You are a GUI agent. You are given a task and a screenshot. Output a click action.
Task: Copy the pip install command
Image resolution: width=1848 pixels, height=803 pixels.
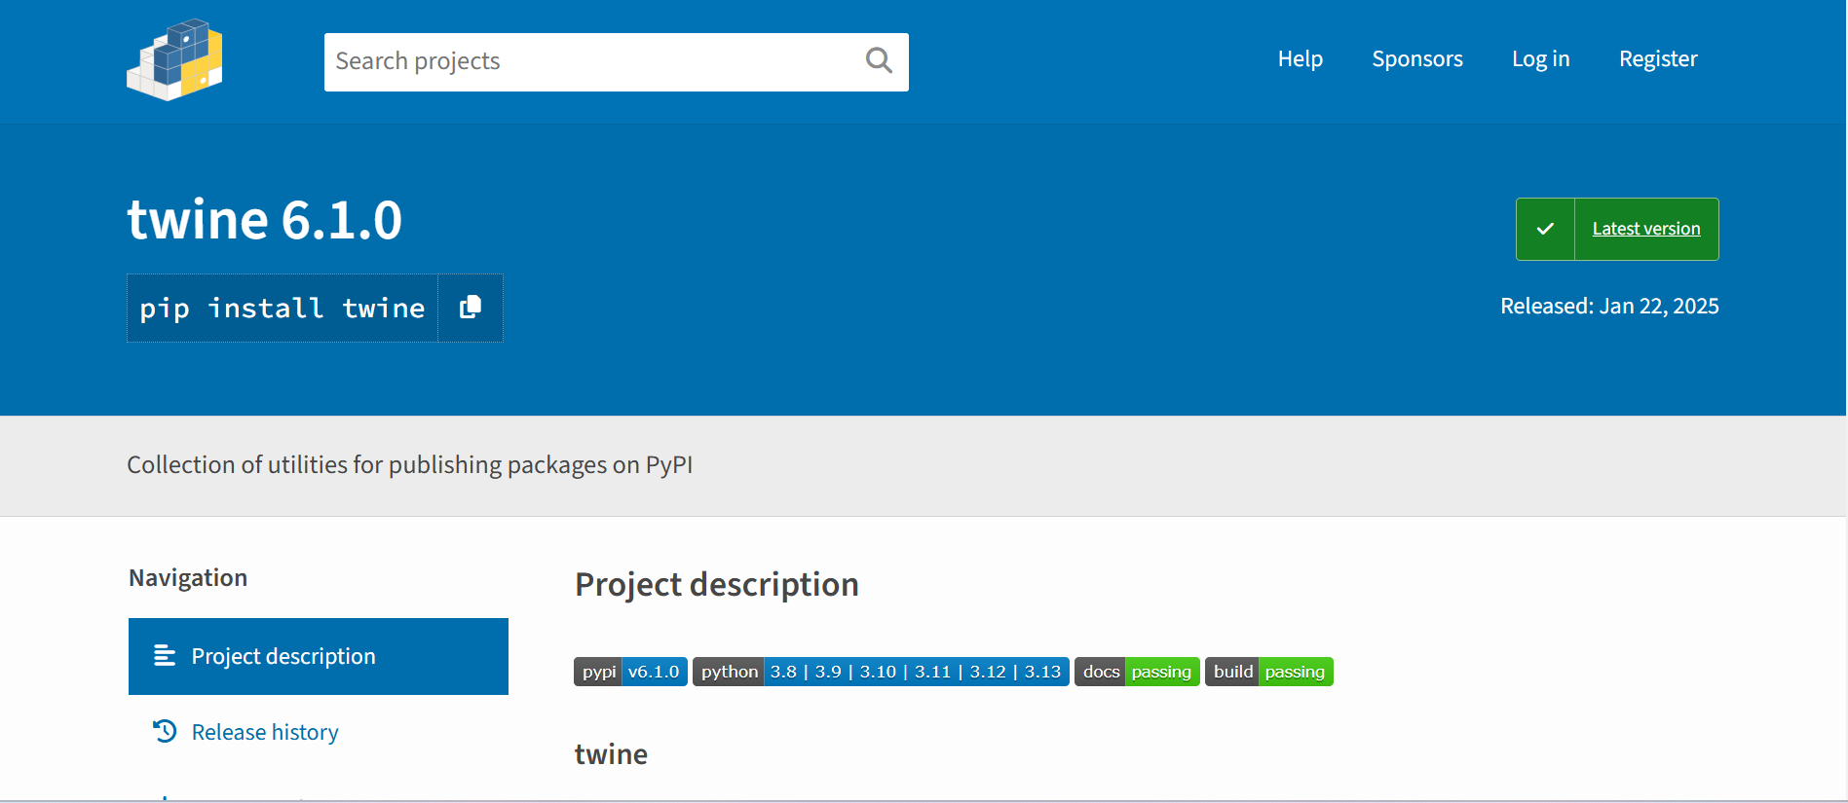(471, 308)
